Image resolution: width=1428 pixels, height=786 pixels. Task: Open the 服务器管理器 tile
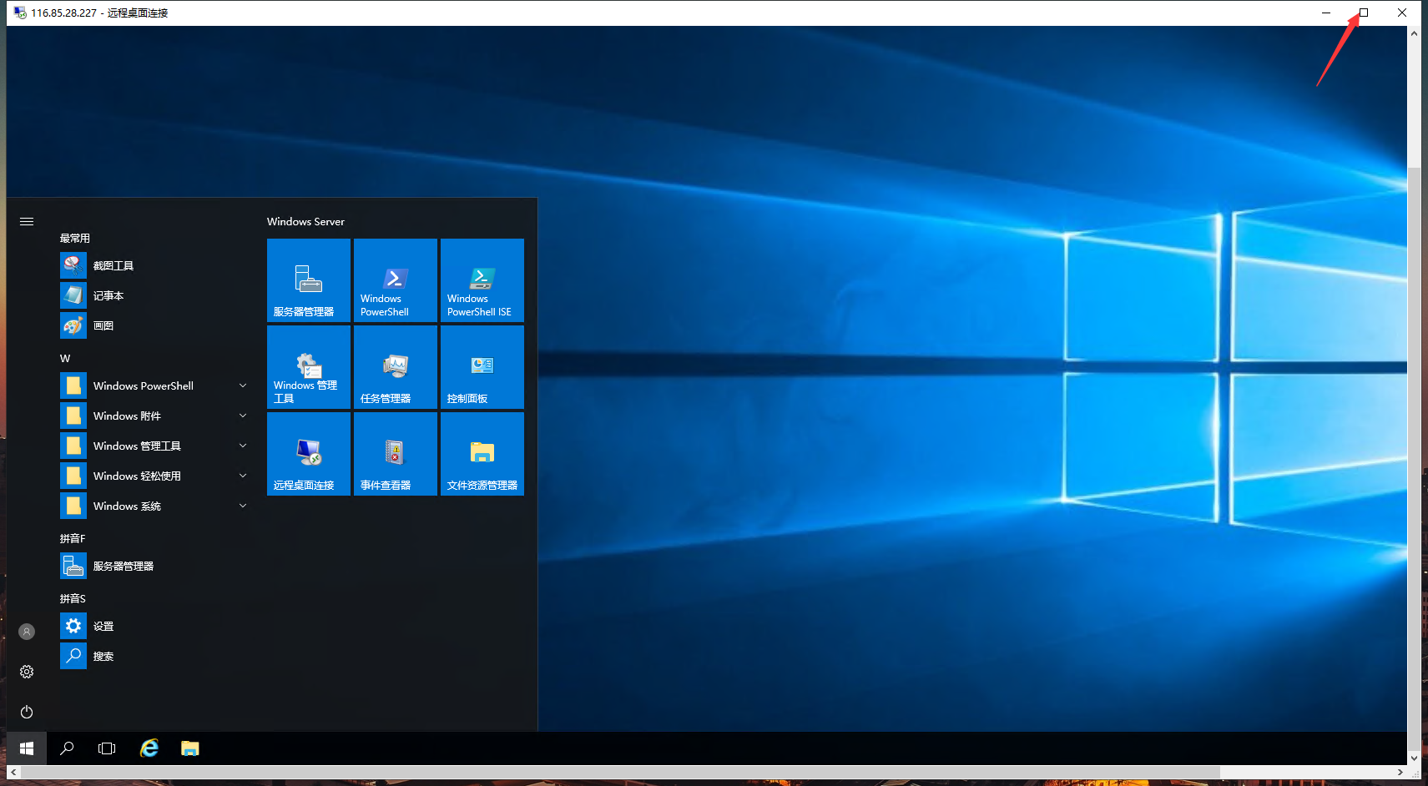309,280
